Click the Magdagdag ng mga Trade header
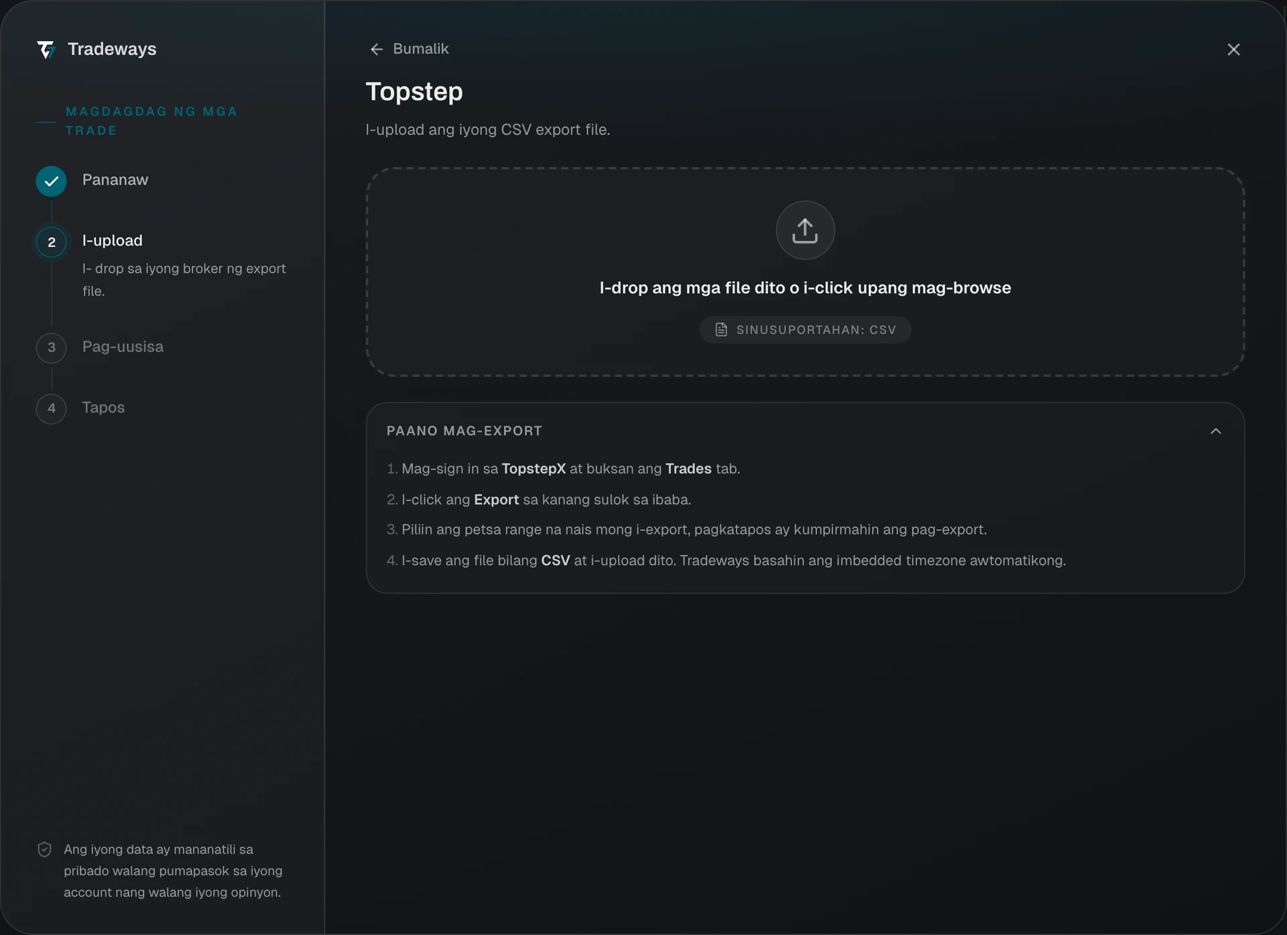The image size is (1287, 935). click(x=151, y=121)
